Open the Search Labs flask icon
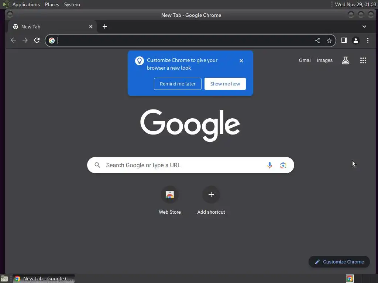Viewport: 378px width, 283px height. pos(346,60)
